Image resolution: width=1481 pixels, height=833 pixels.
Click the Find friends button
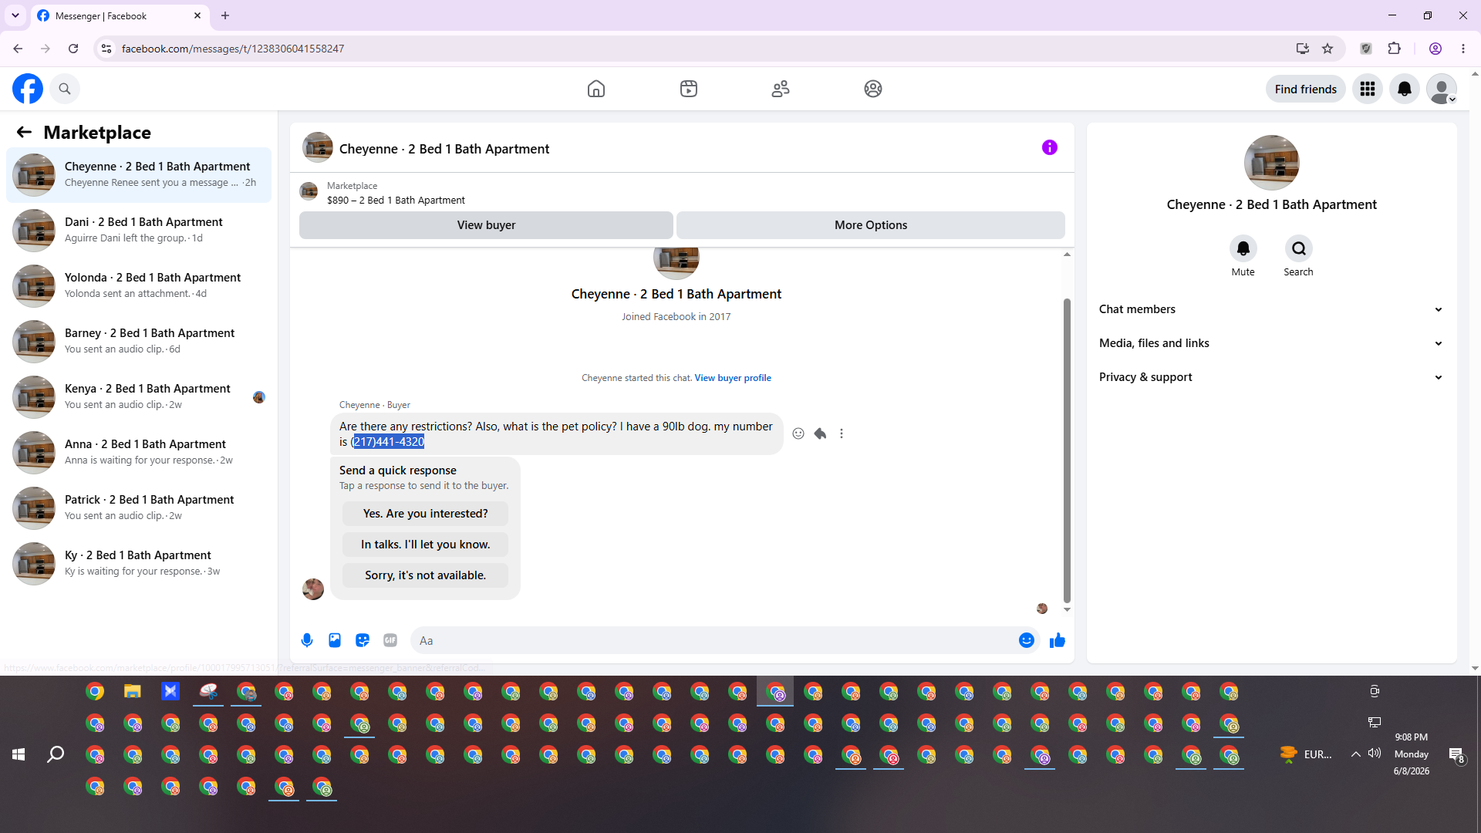(1306, 89)
